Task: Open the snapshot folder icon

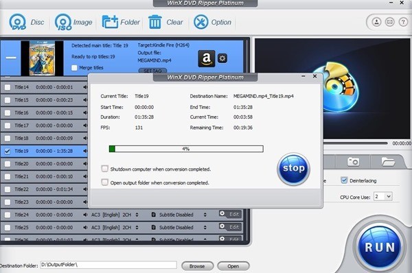Action: click(388, 161)
